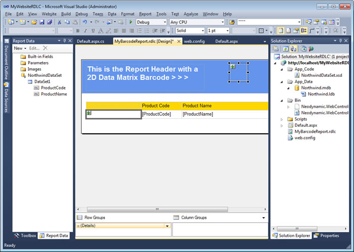Toggle Ruler button in report toolbar
The height and width of the screenshot is (252, 354).
coord(312,30)
